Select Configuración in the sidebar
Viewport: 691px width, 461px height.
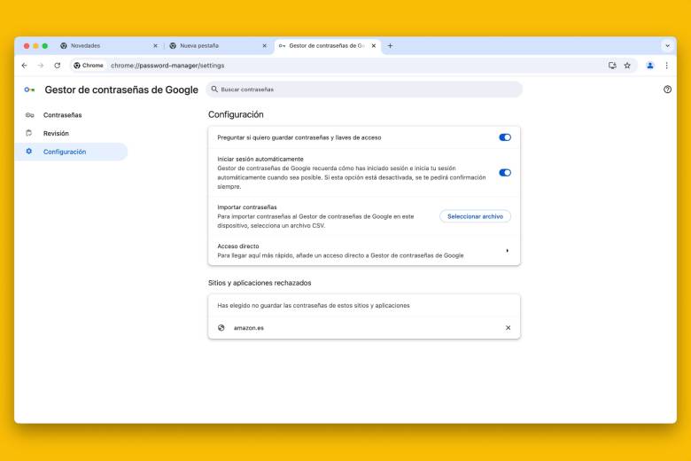pyautogui.click(x=72, y=152)
